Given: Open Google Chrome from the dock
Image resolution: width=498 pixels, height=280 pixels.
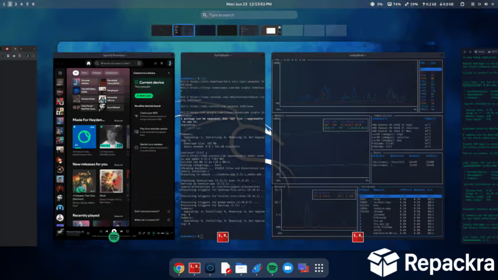Looking at the screenshot, I should coord(179,269).
